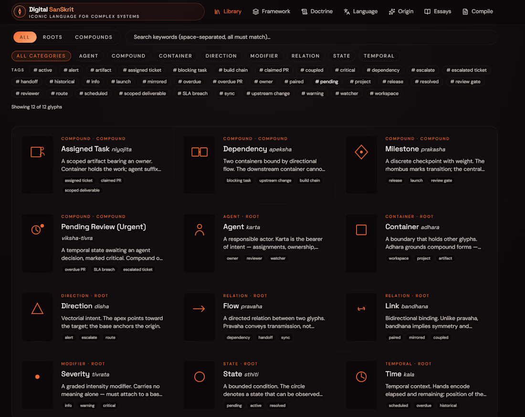
Task: Click the Digital SanSkrit compass logo icon
Action: (20, 12)
